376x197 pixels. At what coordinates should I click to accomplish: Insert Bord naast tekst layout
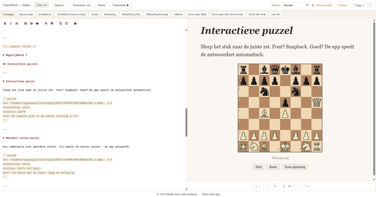click(x=197, y=14)
